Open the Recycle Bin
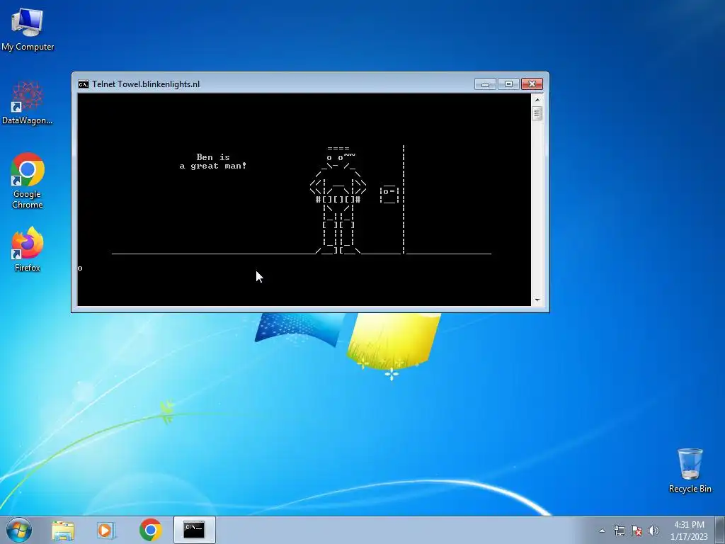The width and height of the screenshot is (725, 544). pyautogui.click(x=690, y=470)
